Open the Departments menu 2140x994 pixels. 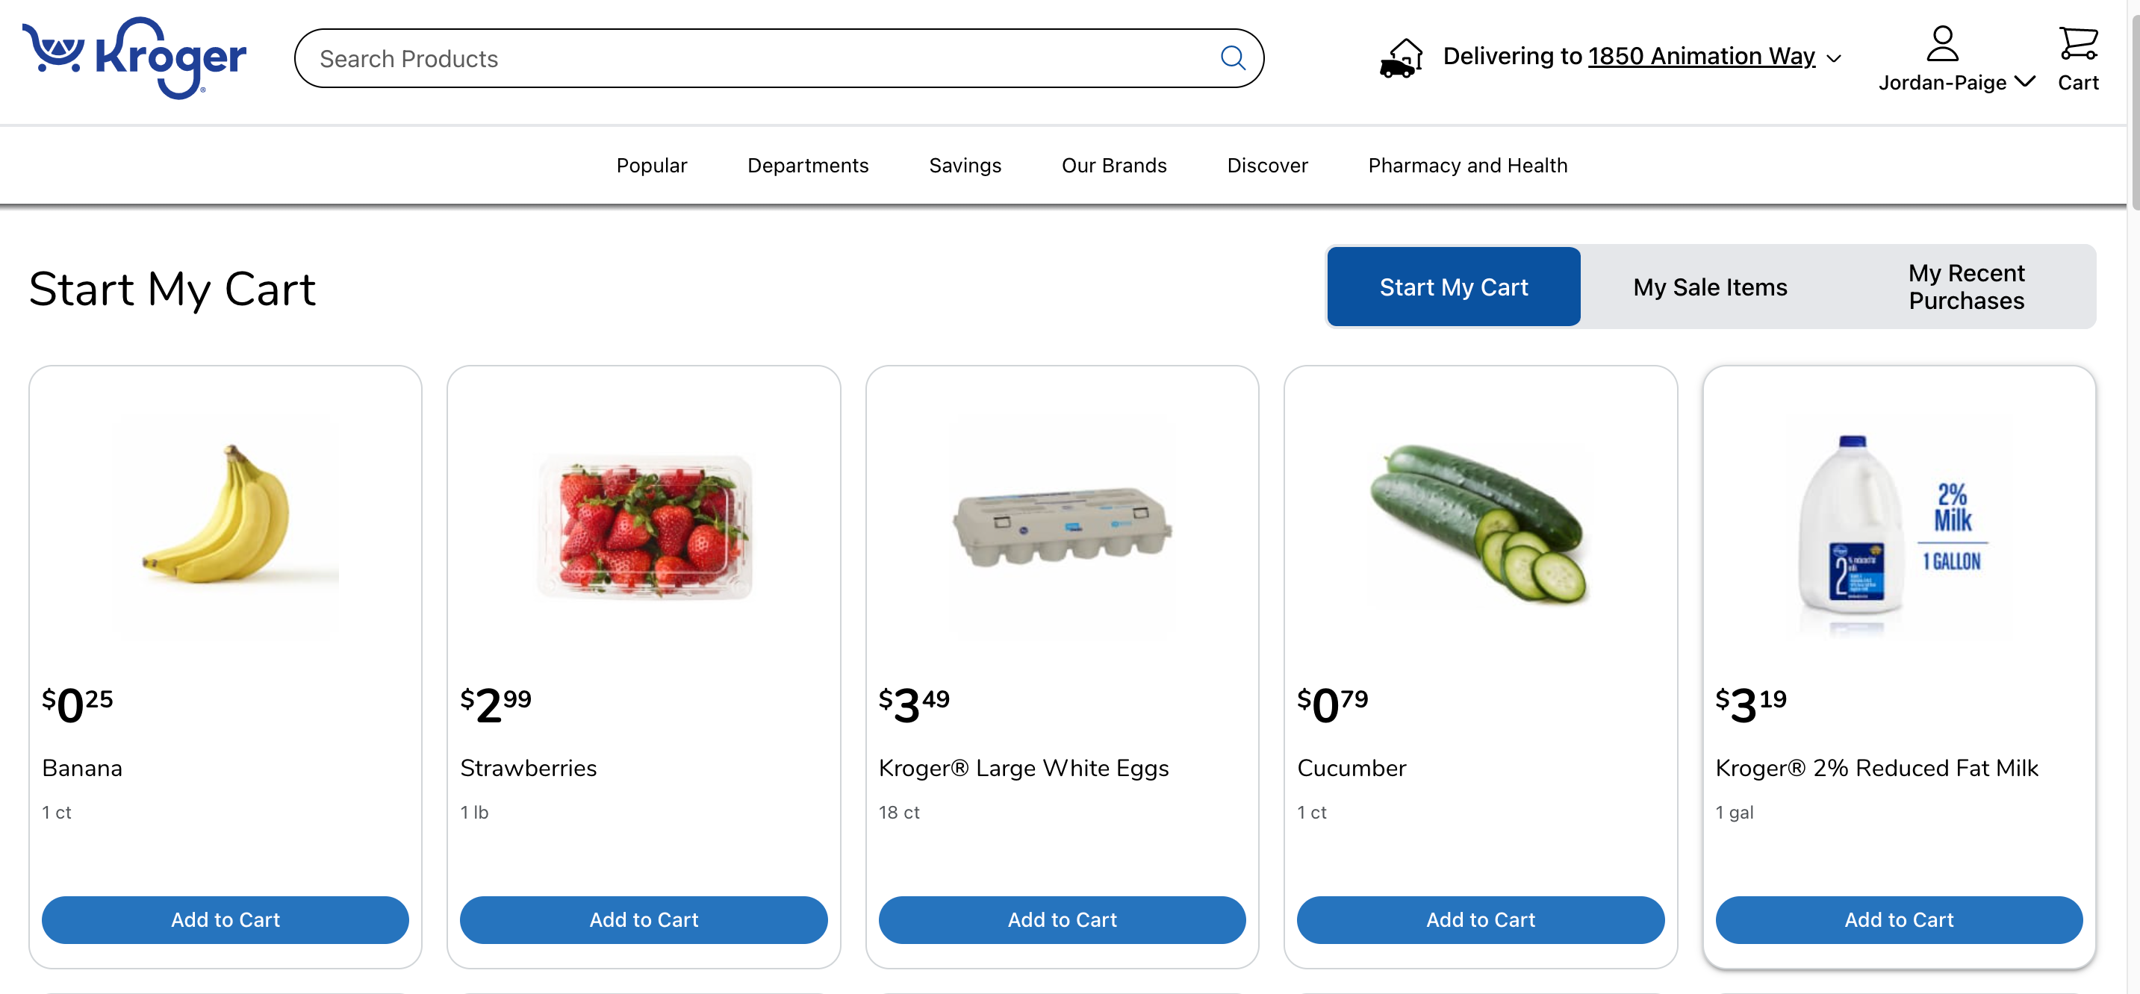(807, 165)
